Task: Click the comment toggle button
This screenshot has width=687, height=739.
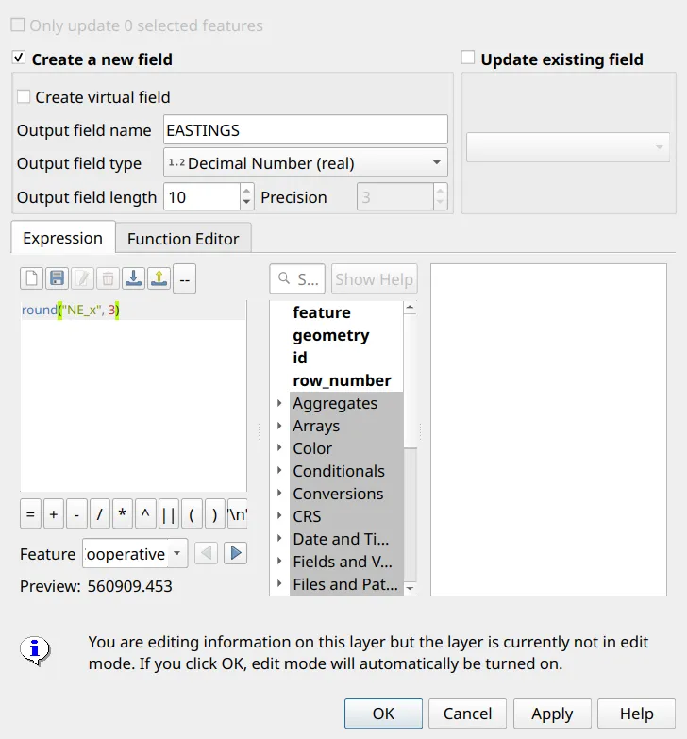Action: (x=185, y=279)
